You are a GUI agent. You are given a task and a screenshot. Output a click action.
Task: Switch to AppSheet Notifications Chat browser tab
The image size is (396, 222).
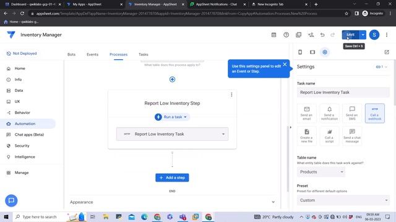tap(217, 4)
